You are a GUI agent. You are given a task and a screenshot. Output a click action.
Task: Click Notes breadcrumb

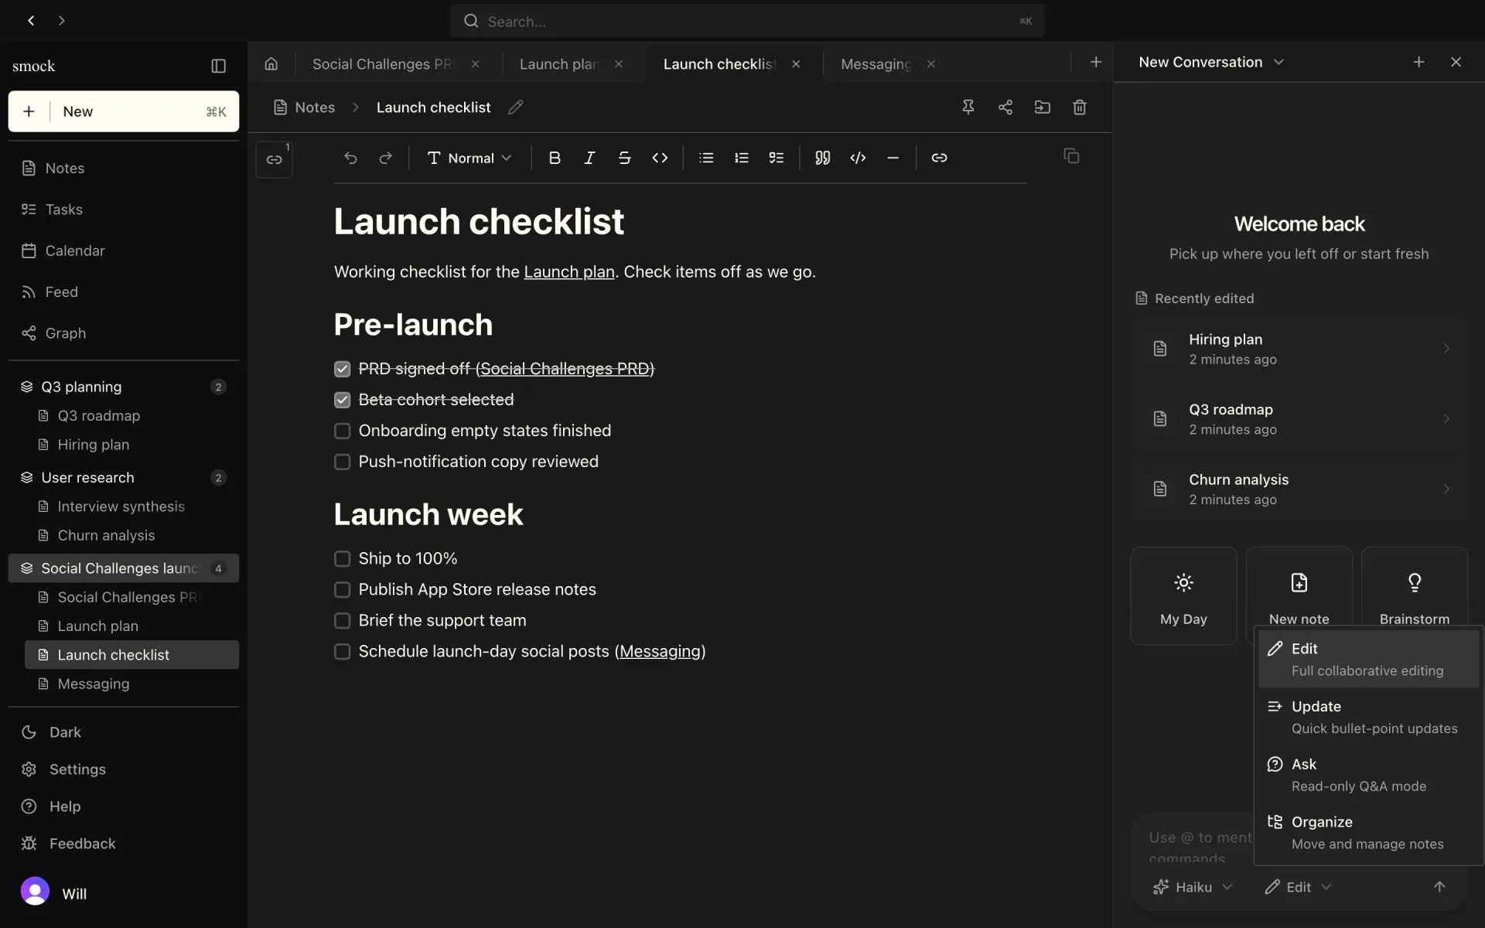click(305, 107)
